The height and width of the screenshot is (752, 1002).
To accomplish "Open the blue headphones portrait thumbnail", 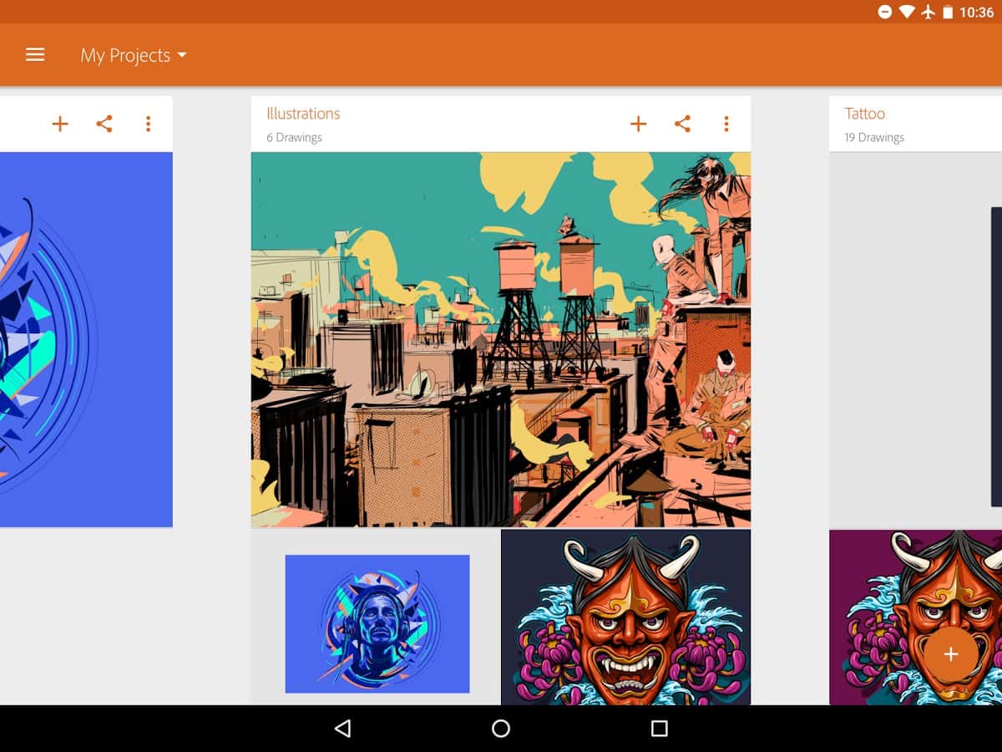I will (377, 623).
